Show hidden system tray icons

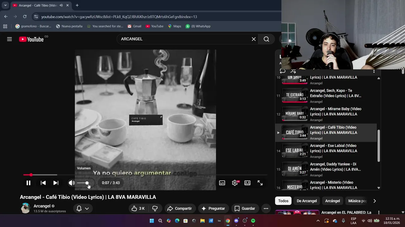pos(318,221)
